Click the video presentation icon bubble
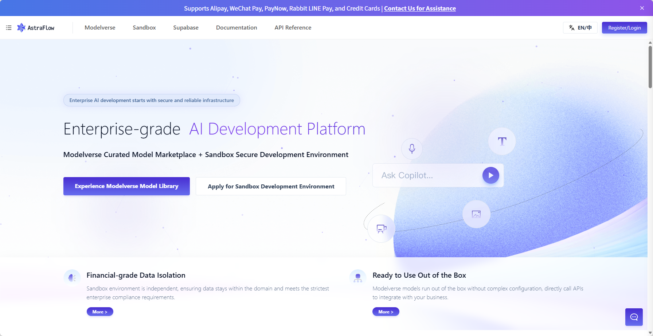Image resolution: width=653 pixels, height=336 pixels. [x=381, y=228]
